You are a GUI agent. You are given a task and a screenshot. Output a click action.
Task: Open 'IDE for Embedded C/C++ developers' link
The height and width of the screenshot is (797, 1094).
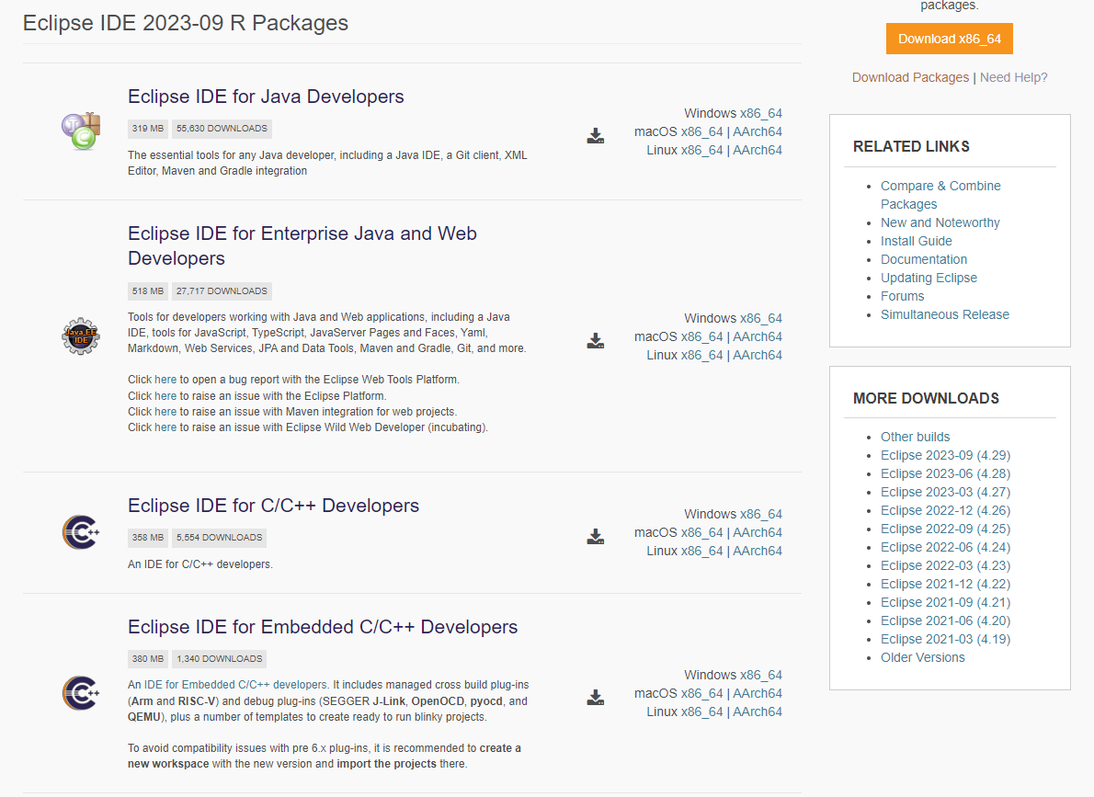click(x=235, y=685)
